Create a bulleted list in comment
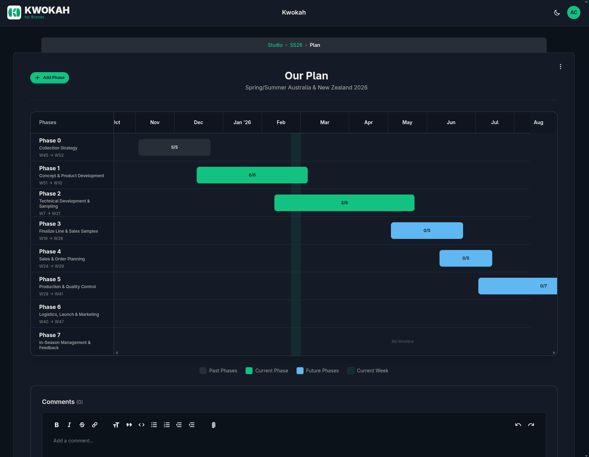Viewport: 589px width, 457px height. coord(154,425)
